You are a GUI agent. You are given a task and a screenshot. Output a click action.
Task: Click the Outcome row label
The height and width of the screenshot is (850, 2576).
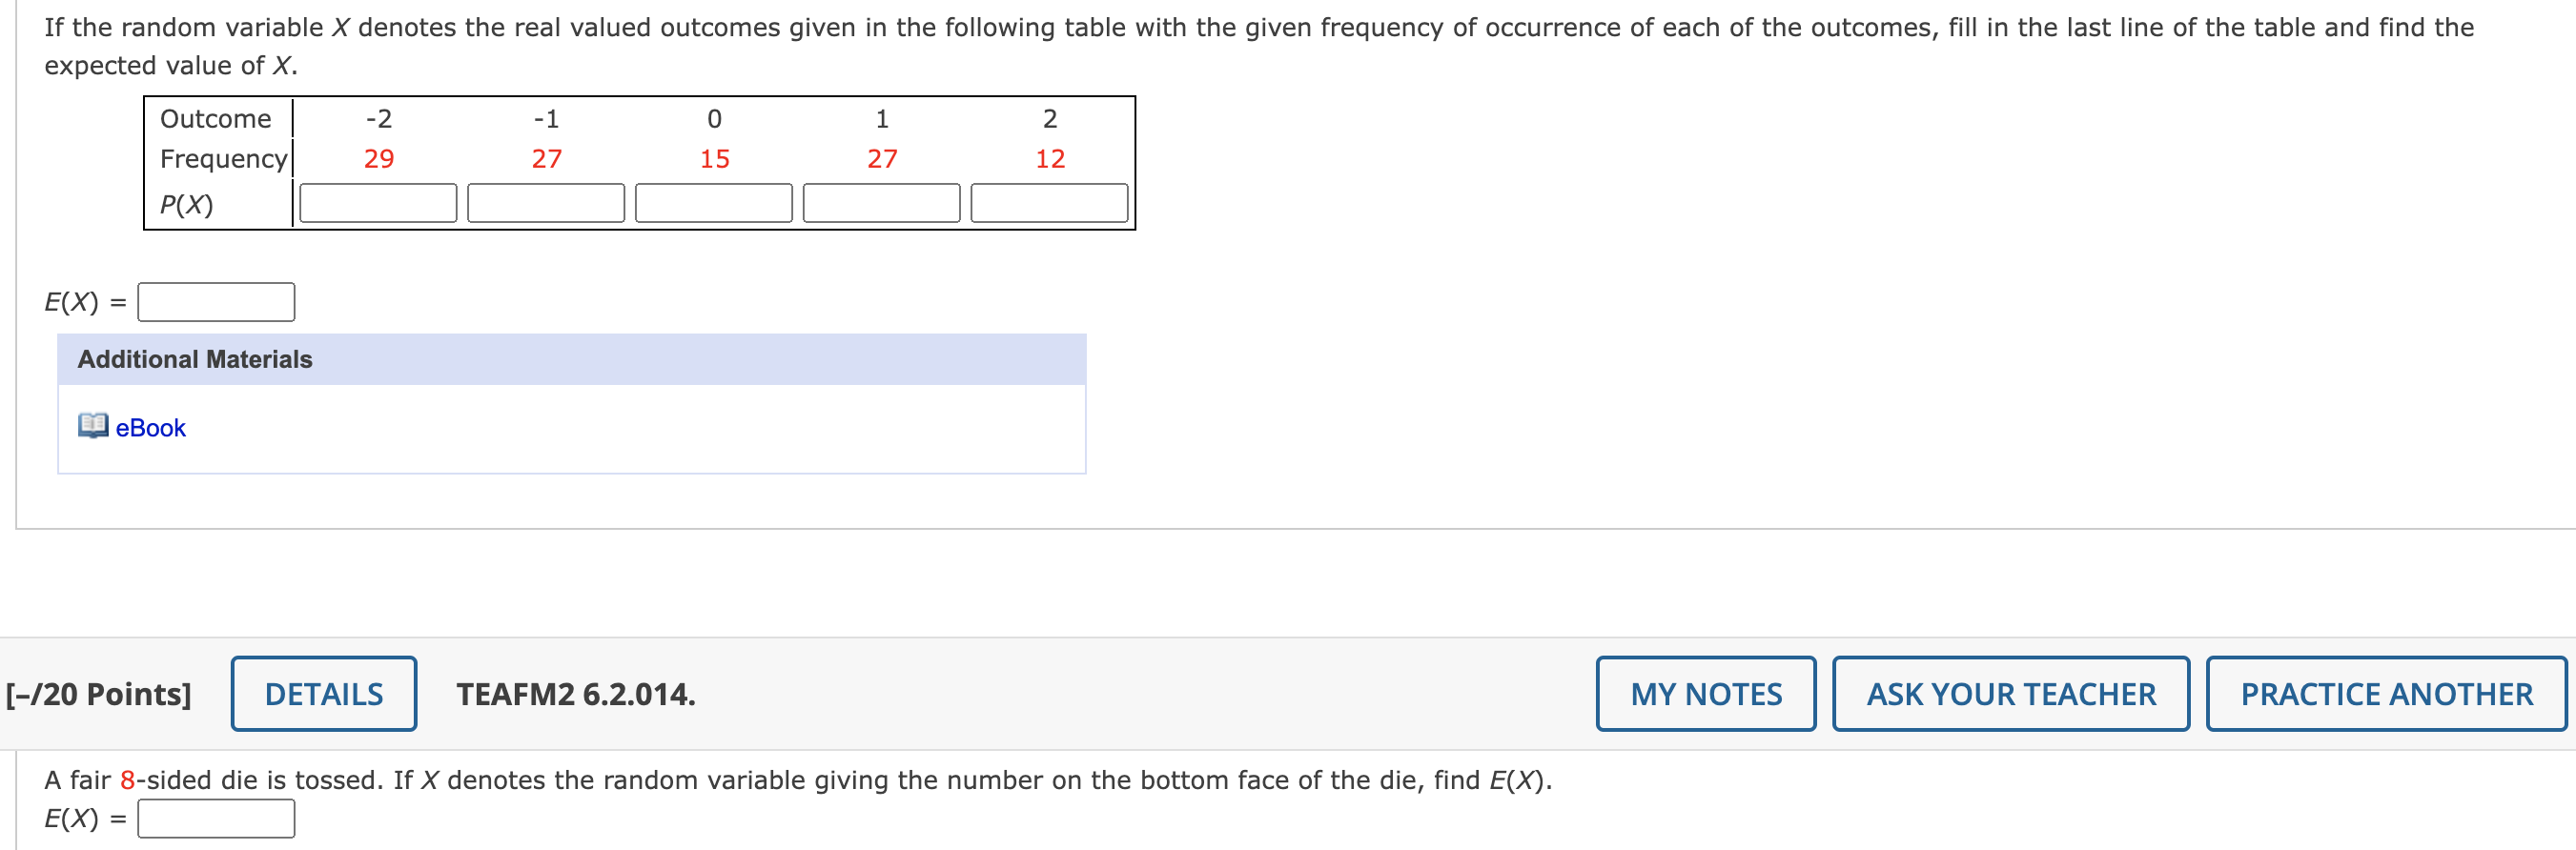pyautogui.click(x=216, y=119)
